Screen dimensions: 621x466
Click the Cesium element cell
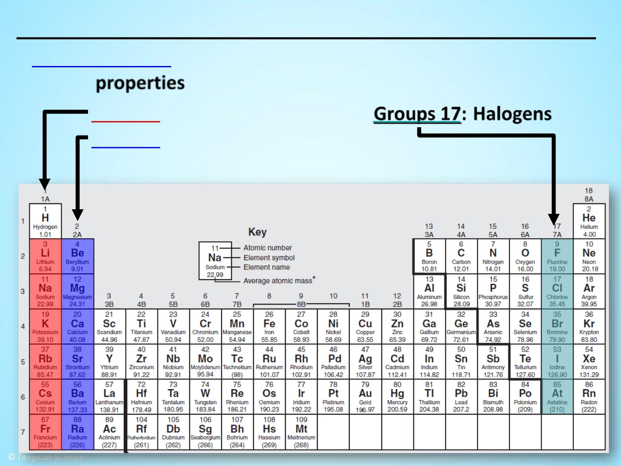pos(45,397)
